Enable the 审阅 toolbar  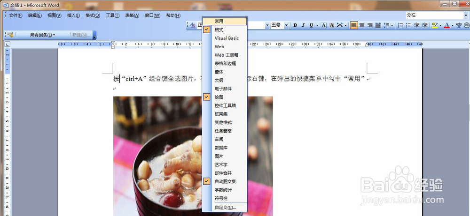(x=225, y=139)
